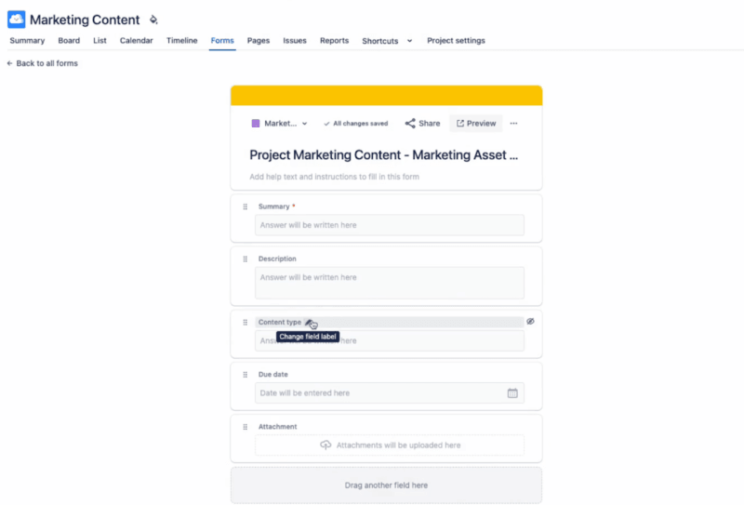Click the Description answer text area
This screenshot has height=505, width=744.
click(390, 283)
